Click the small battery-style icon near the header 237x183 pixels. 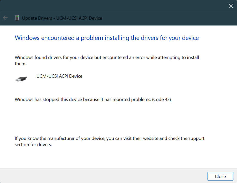pos(17,18)
